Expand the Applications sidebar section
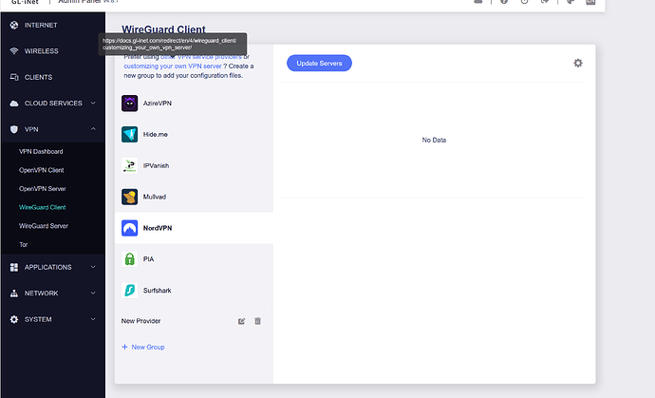The width and height of the screenshot is (655, 398). click(53, 267)
